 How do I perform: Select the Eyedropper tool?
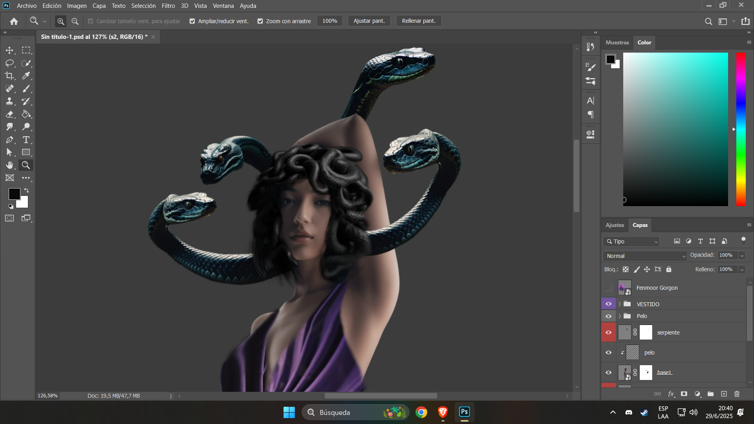tap(26, 76)
